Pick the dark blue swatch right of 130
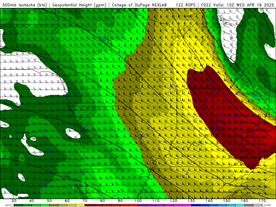This screenshot has width=276, height=207. (196, 205)
